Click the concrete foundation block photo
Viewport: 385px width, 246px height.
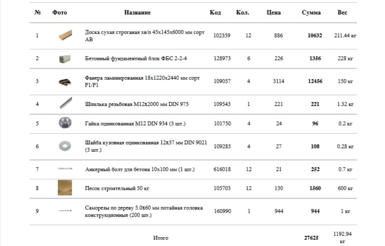tap(65, 58)
